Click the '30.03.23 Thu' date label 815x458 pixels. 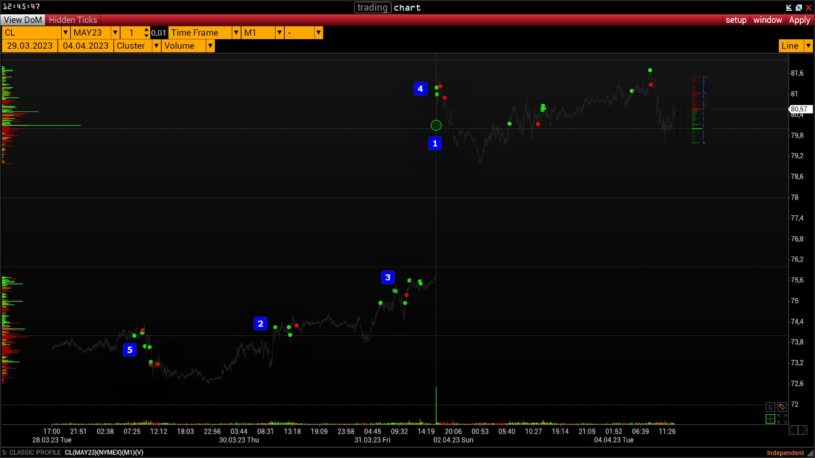click(x=239, y=440)
